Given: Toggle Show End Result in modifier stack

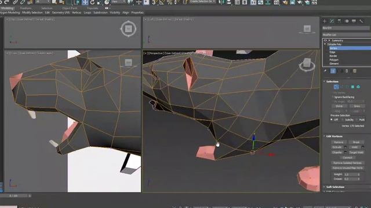Looking at the screenshot, I should (x=333, y=71).
